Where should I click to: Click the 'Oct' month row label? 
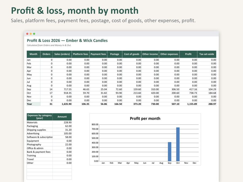tap(33, 93)
